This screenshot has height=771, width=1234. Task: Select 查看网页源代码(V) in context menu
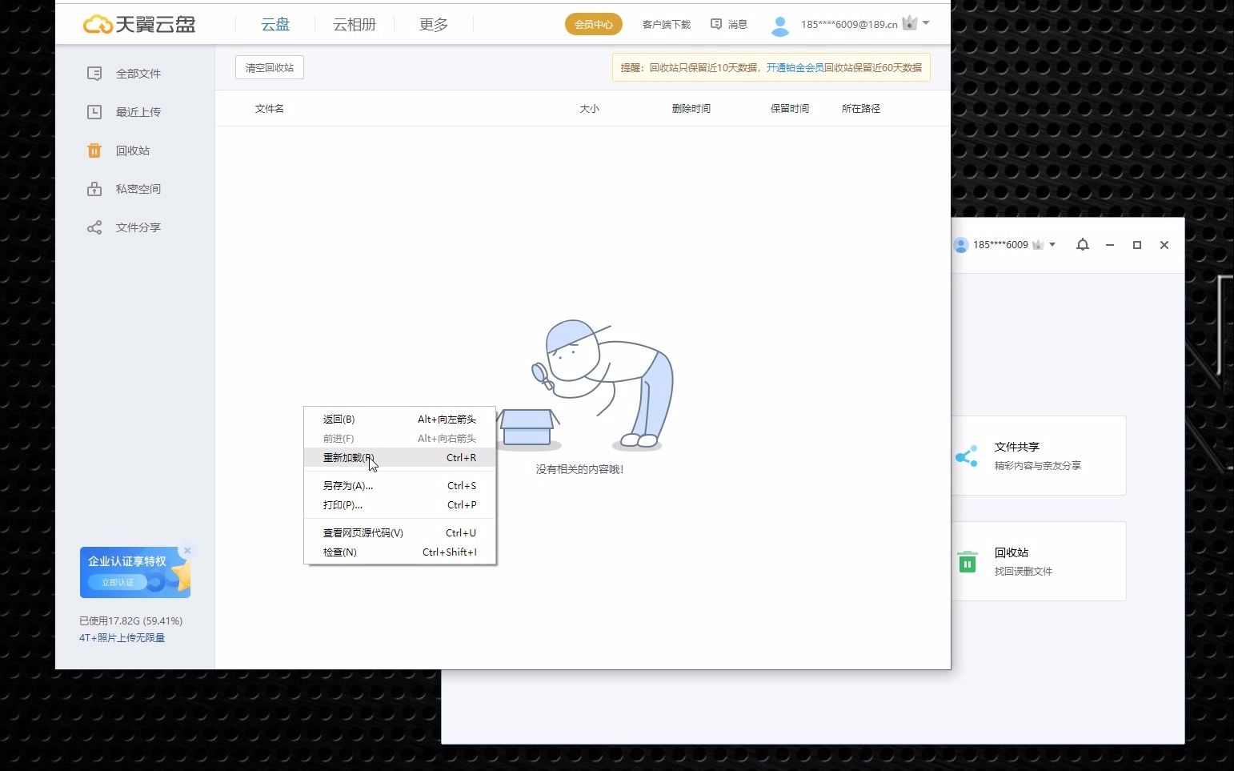click(x=400, y=533)
